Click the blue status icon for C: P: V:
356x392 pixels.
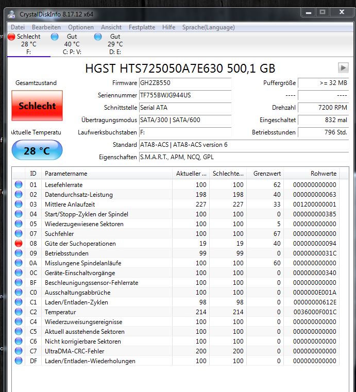click(55, 37)
